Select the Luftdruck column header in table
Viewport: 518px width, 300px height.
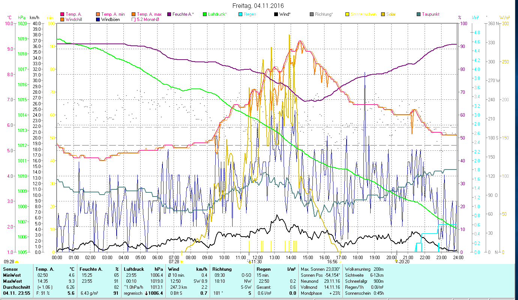pos(133,269)
